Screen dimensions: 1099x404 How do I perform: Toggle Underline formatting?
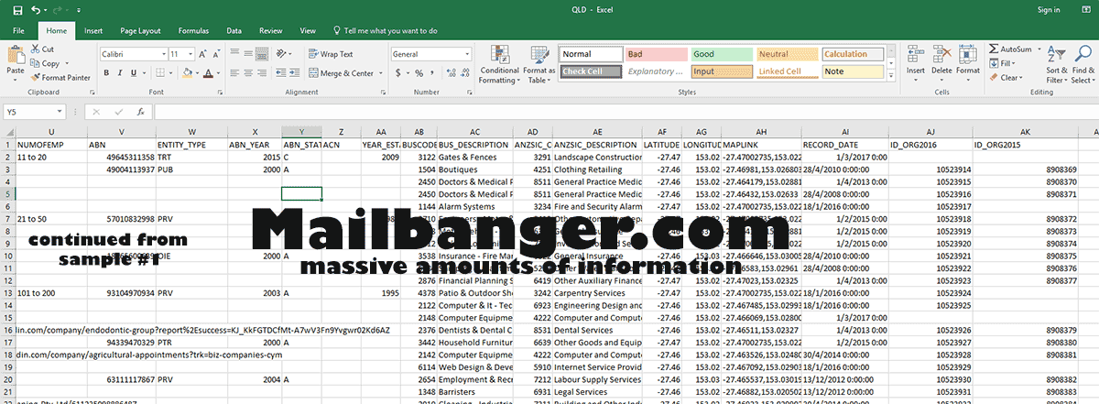pyautogui.click(x=134, y=73)
